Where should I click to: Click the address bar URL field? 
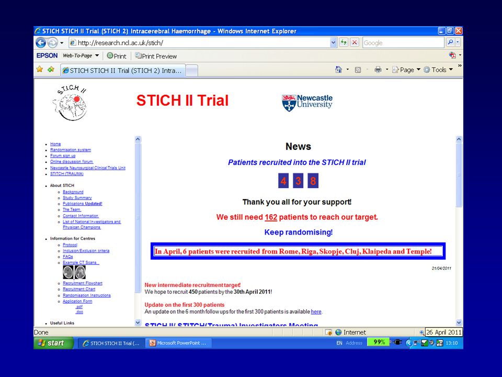[x=200, y=42]
